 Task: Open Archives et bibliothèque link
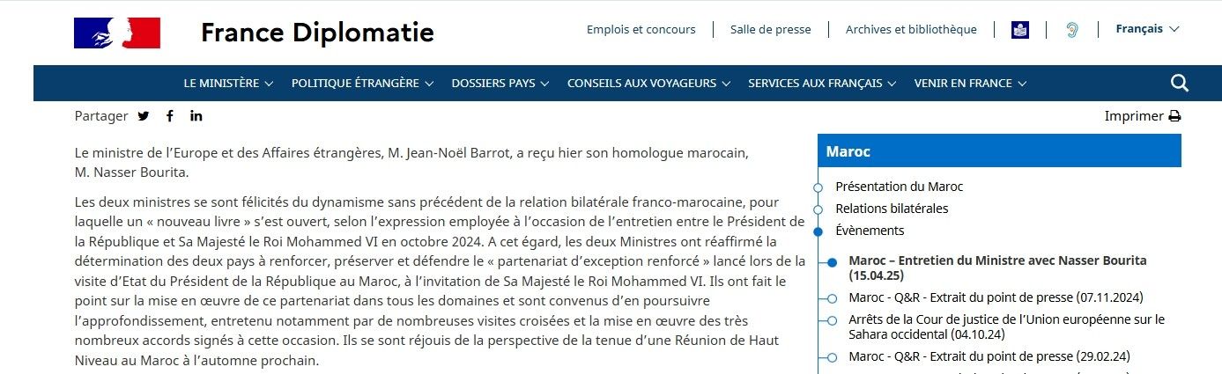(911, 29)
